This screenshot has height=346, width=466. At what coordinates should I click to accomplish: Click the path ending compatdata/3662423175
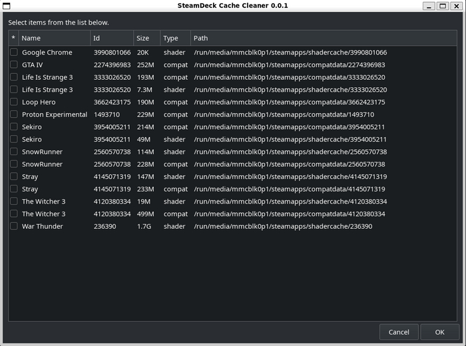pos(290,102)
